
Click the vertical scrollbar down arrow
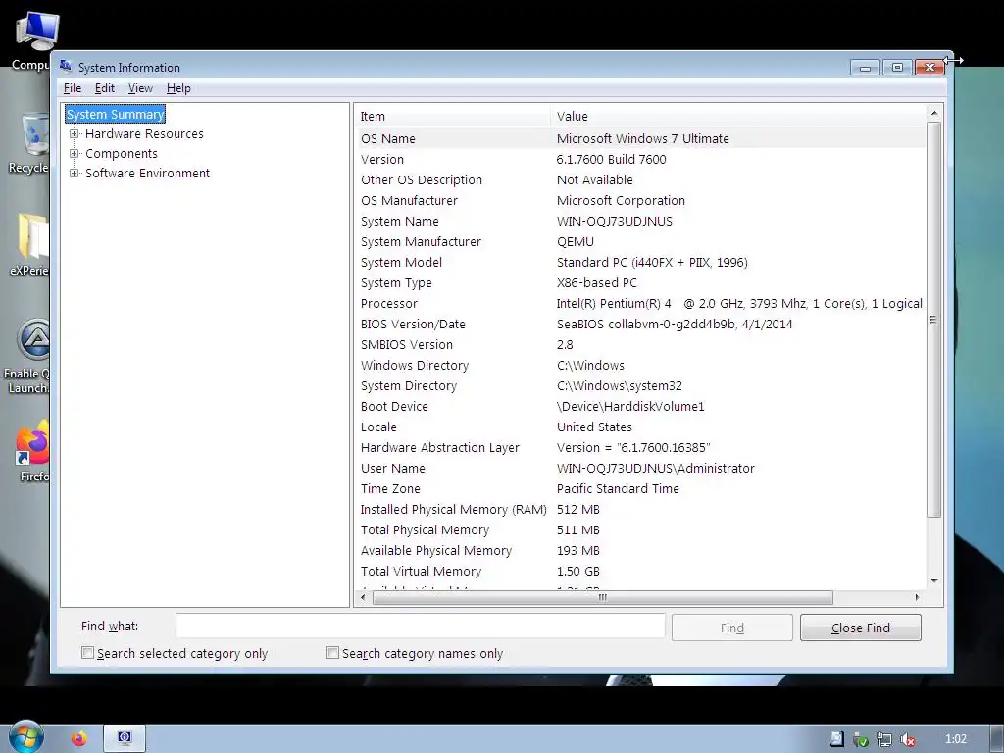934,580
